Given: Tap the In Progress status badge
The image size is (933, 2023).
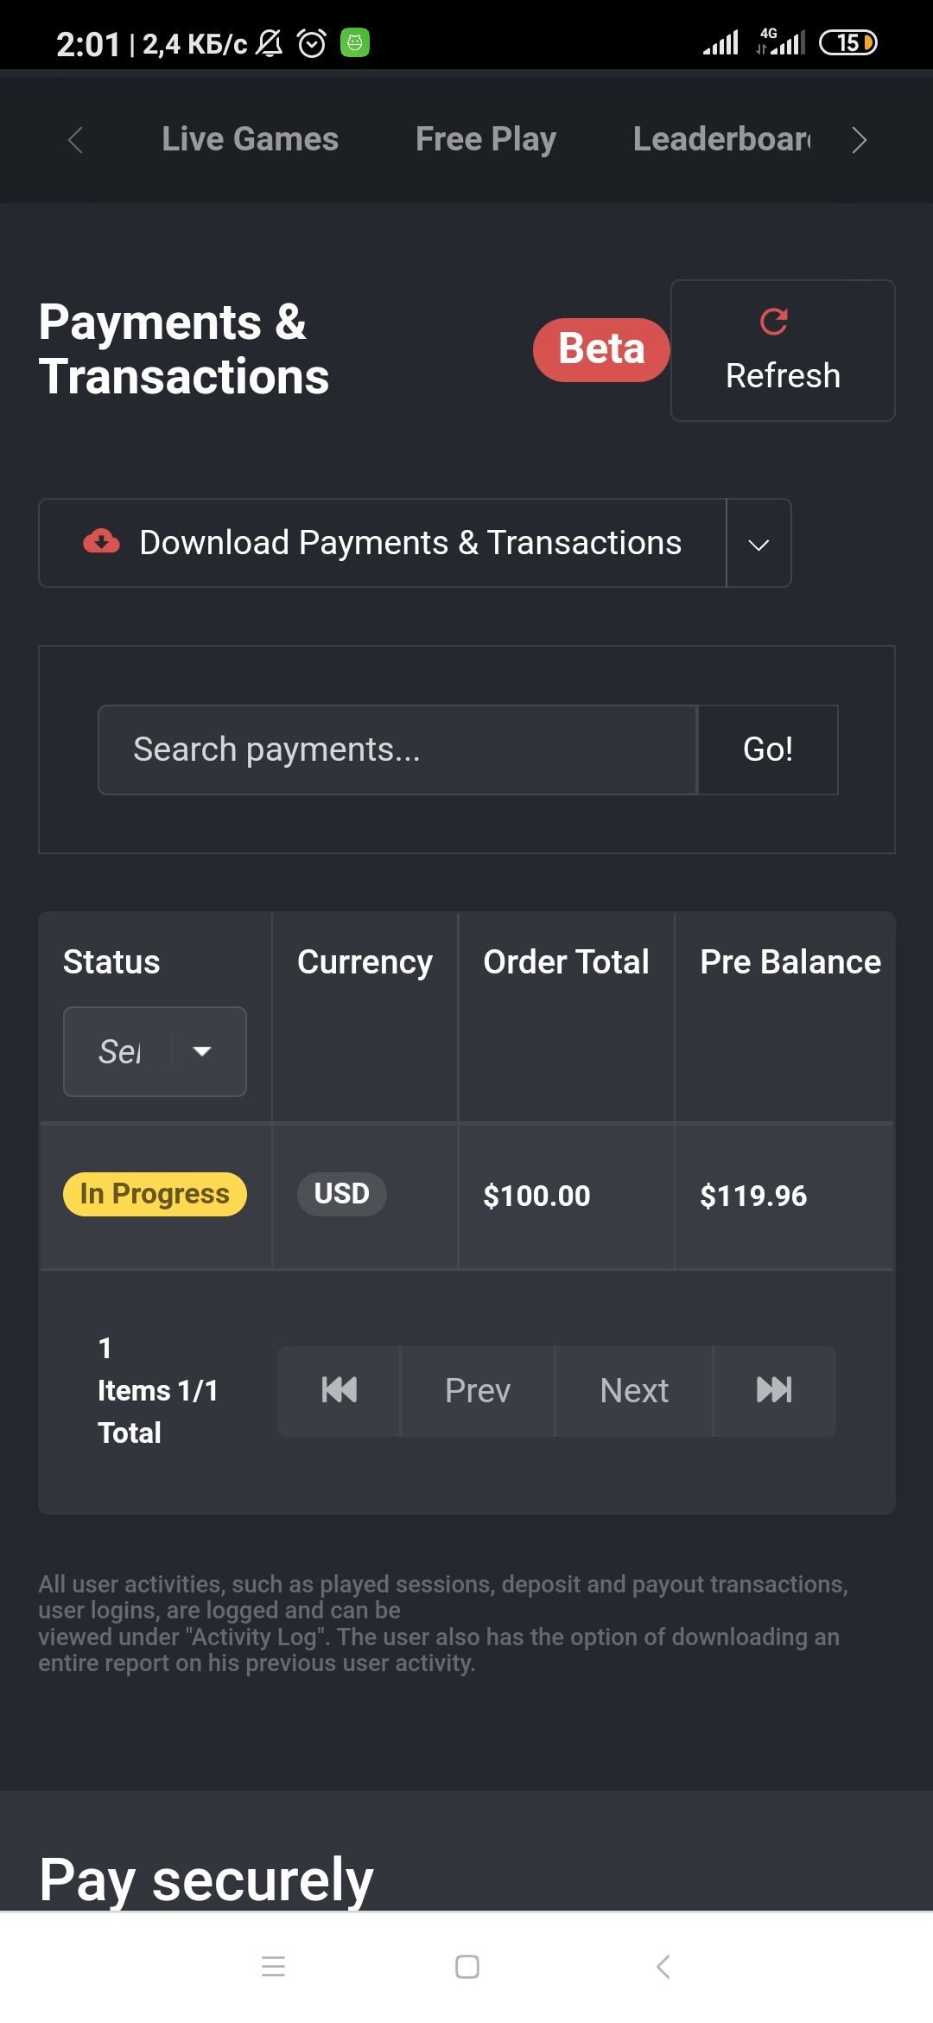Looking at the screenshot, I should pos(155,1194).
